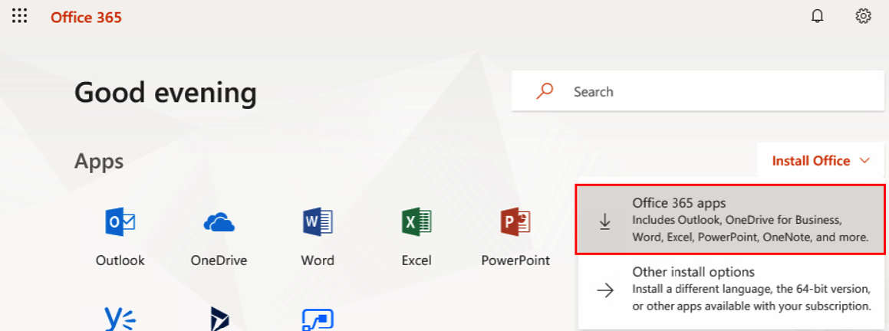Click the PowerPoint label text
Image resolution: width=889 pixels, height=331 pixels.
coord(515,261)
